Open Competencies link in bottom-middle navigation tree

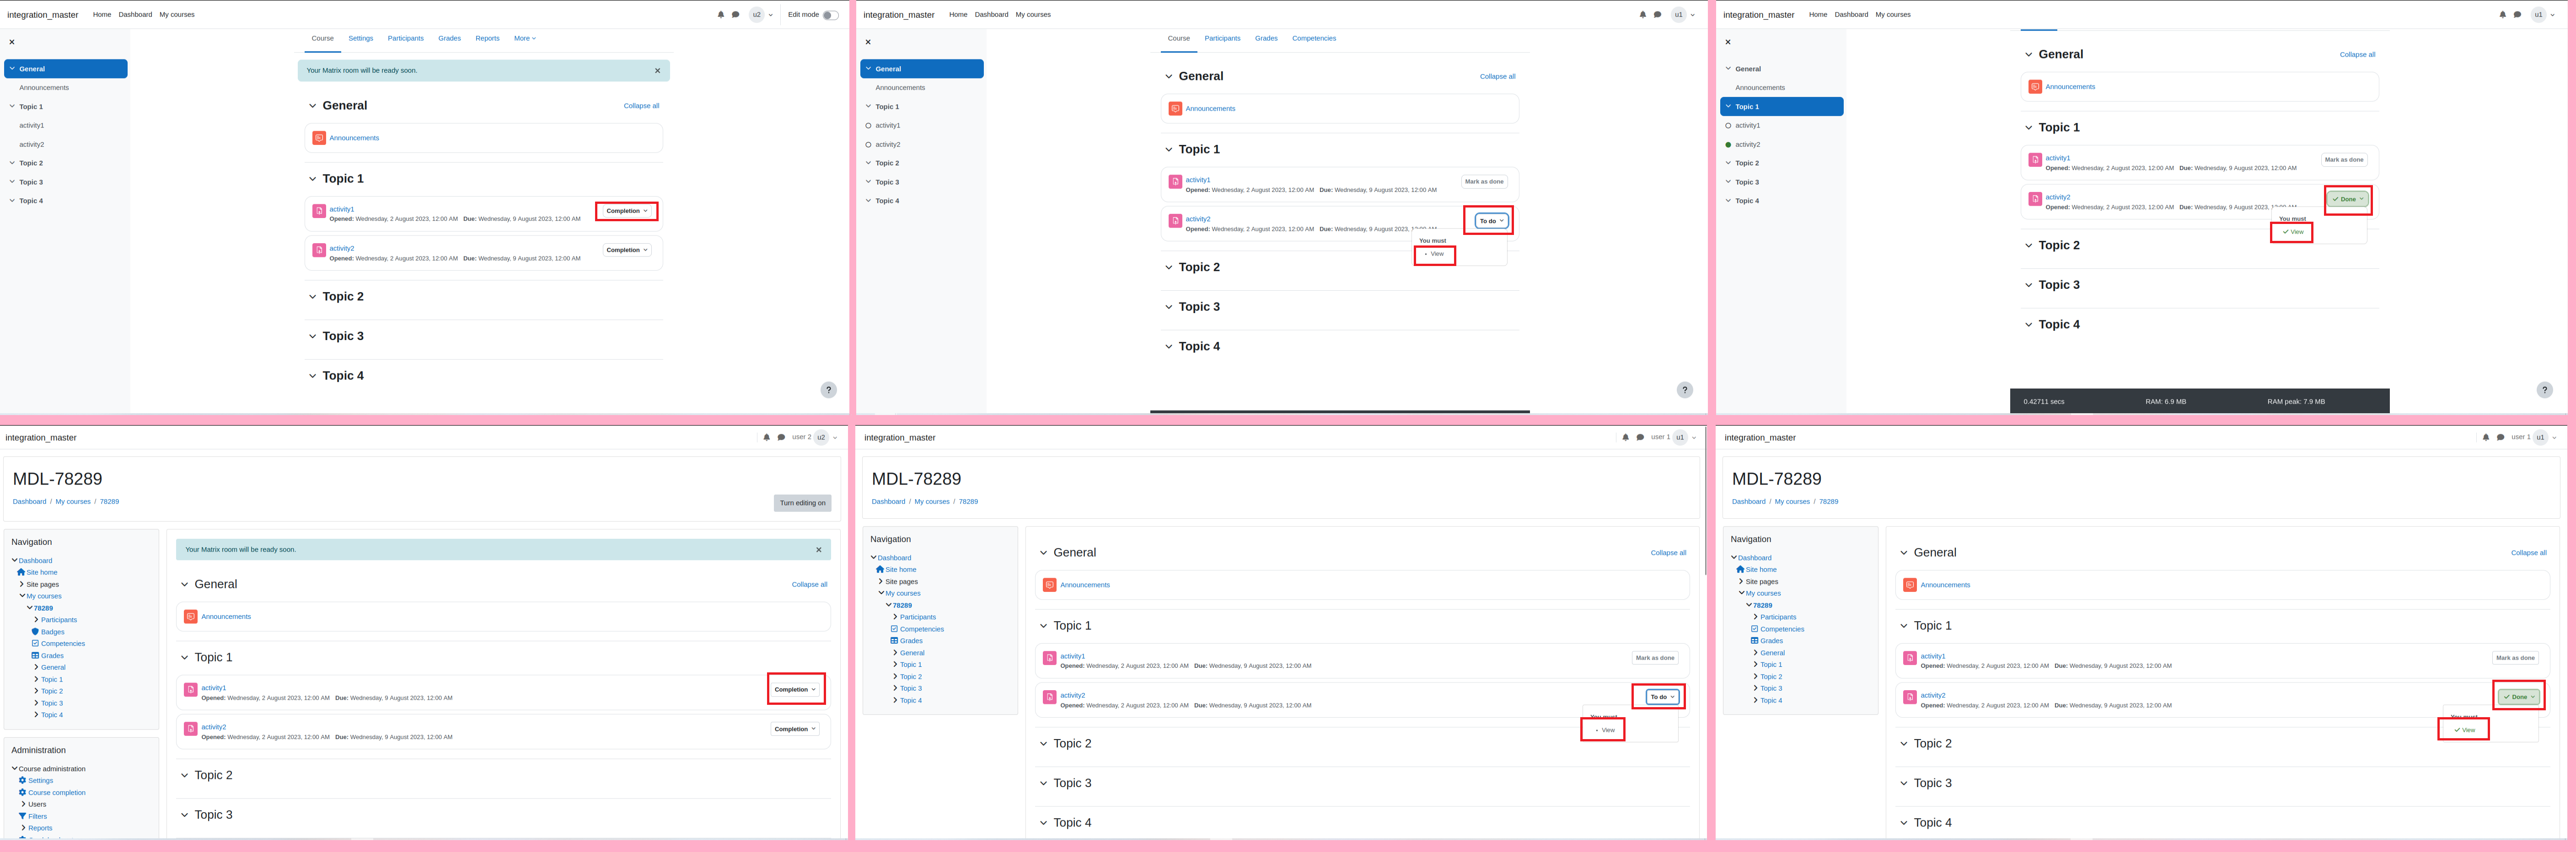(921, 629)
